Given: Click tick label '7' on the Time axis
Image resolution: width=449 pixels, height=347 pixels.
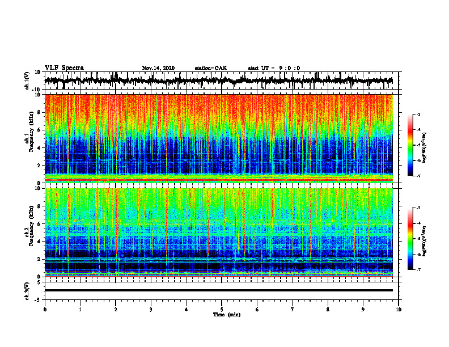Looking at the screenshot, I should (293, 310).
